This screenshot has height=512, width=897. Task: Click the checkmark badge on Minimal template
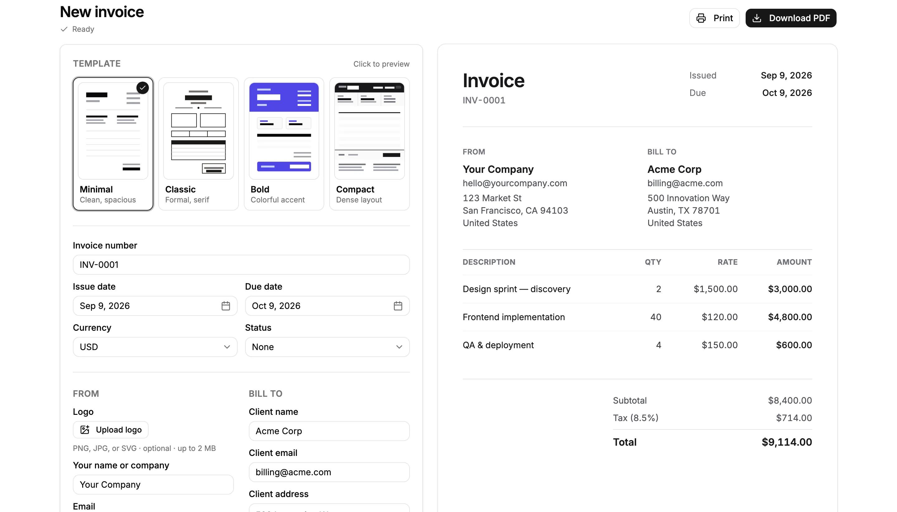(142, 88)
